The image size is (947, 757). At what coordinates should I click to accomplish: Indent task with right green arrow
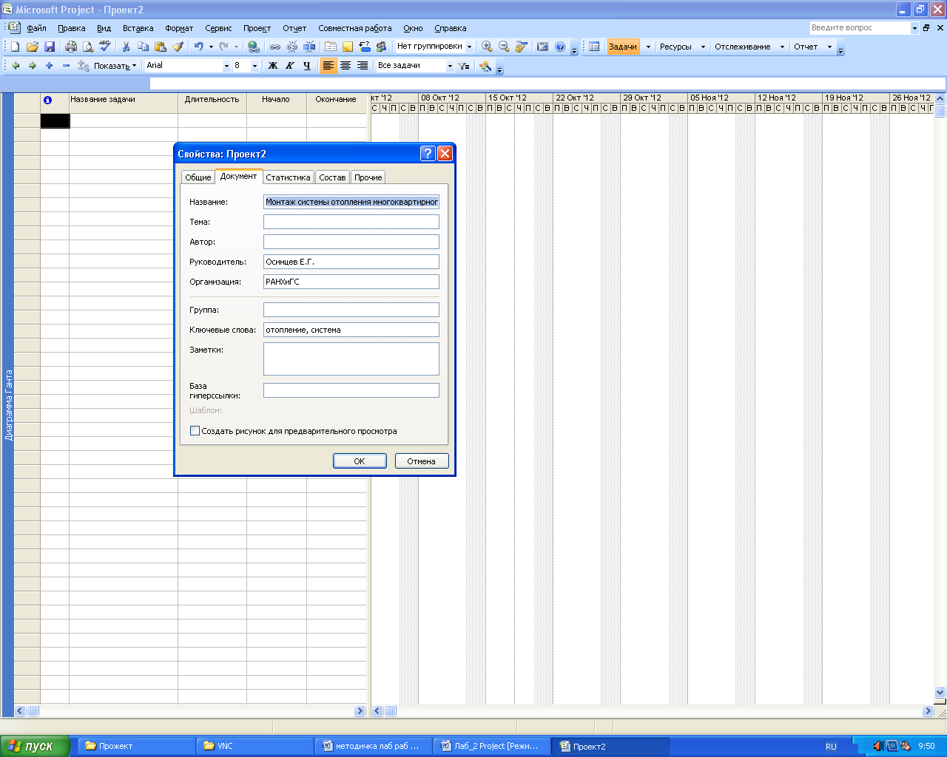tap(32, 66)
